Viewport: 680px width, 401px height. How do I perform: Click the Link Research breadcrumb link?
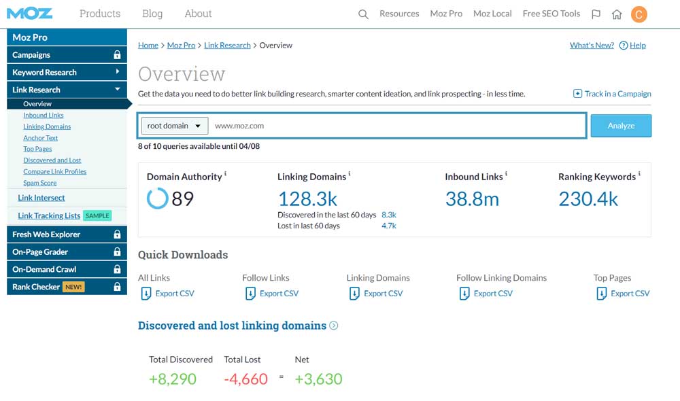point(227,45)
